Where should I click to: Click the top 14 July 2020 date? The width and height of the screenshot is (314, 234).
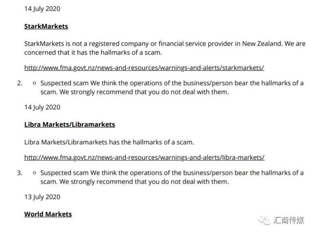(x=42, y=9)
